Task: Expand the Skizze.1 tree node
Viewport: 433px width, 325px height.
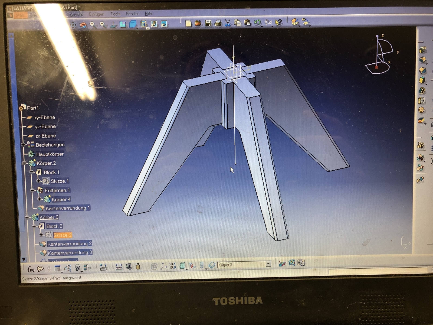Action: 38,181
